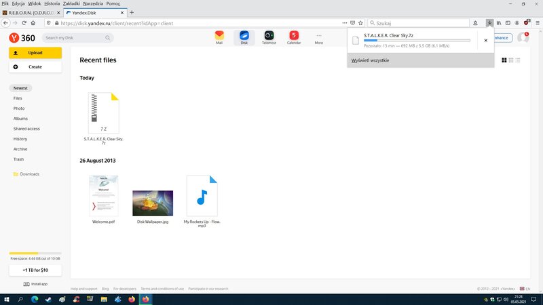Select the Disk Wallpaper.jpg thumbnail

[x=153, y=203]
